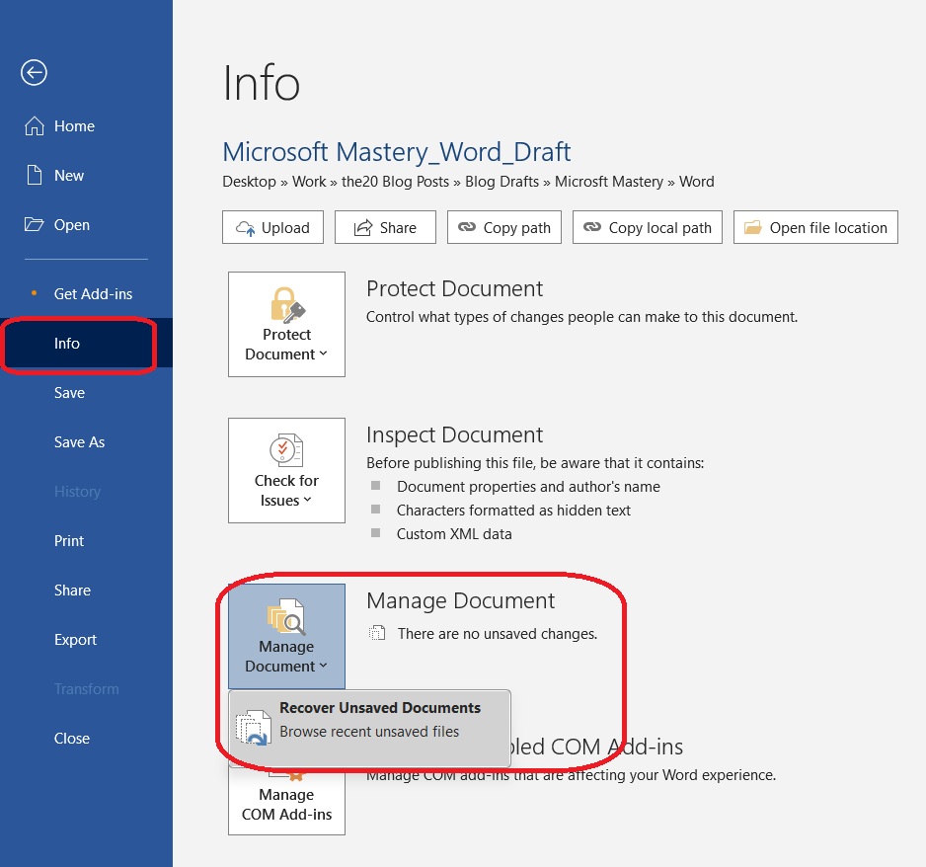Click 'Blog Drafts' in the path
The height and width of the screenshot is (867, 926).
[x=502, y=182]
